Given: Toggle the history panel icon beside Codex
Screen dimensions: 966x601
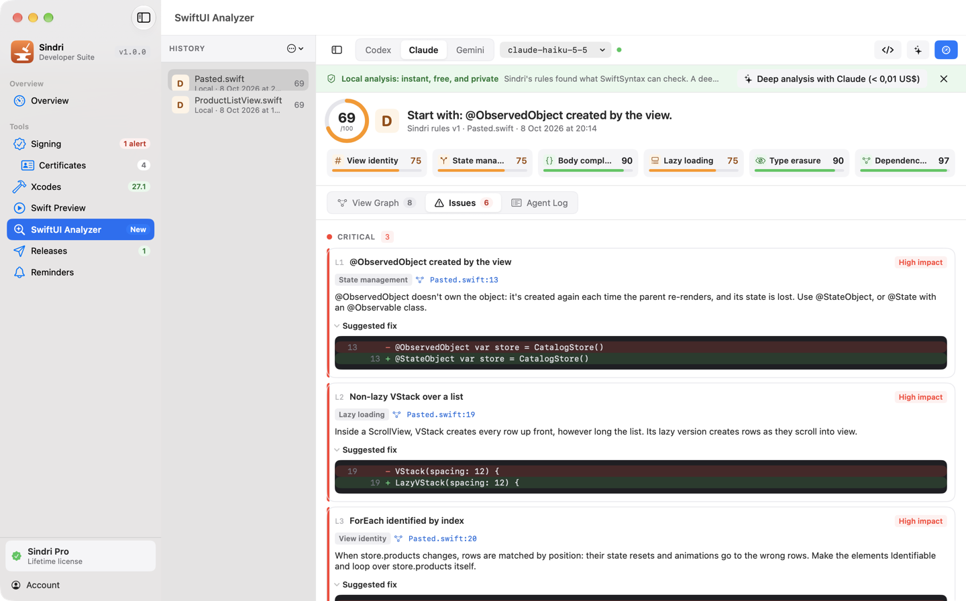Looking at the screenshot, I should (337, 50).
